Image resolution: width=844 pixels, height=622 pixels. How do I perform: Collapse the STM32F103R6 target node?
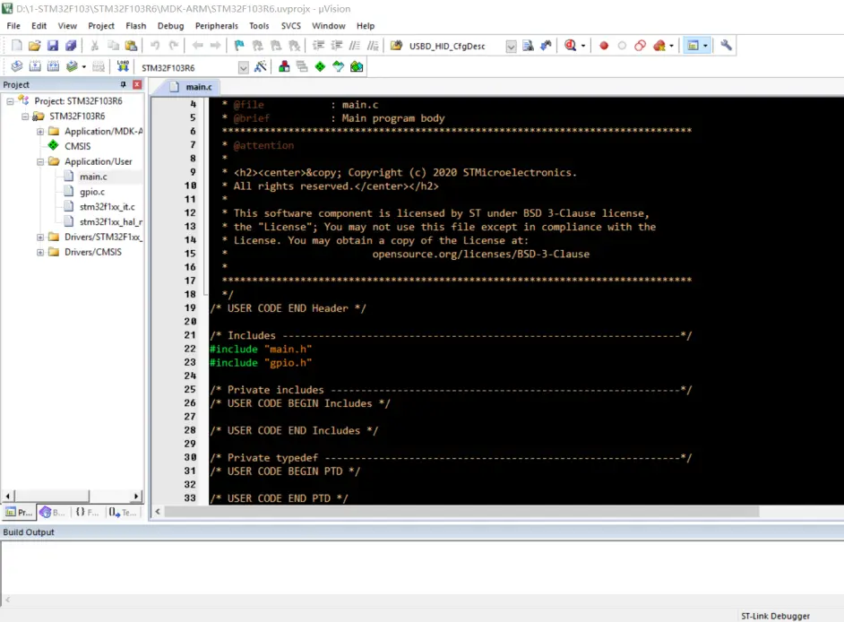[25, 117]
